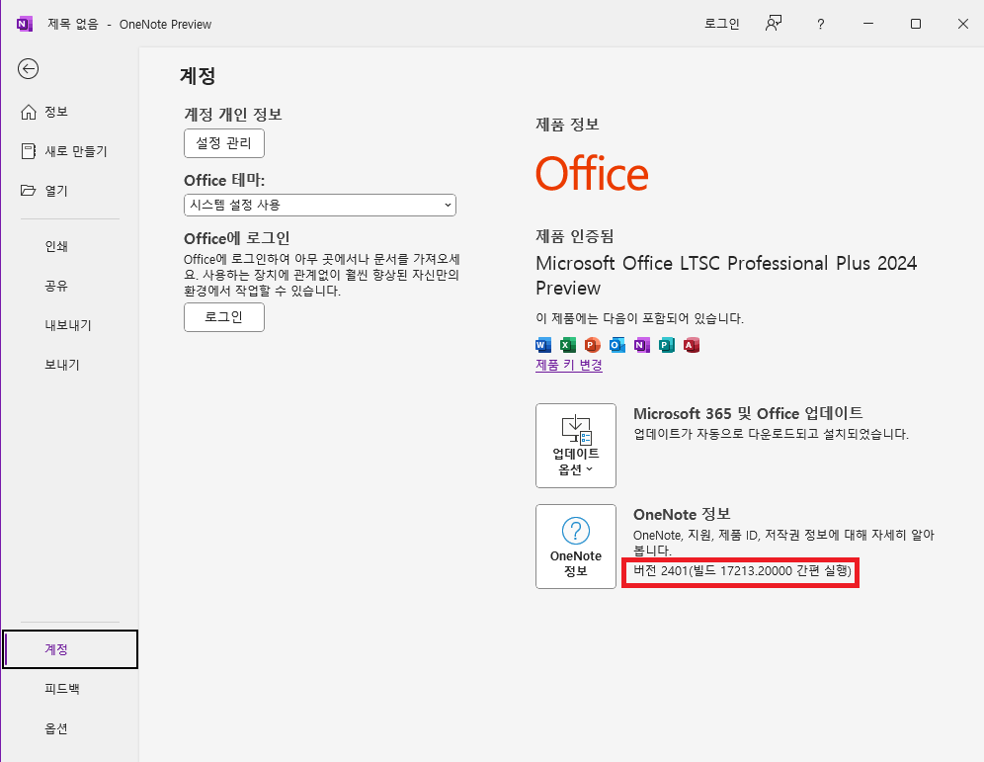
Task: Click the Outlook icon in the product list
Action: tap(617, 345)
